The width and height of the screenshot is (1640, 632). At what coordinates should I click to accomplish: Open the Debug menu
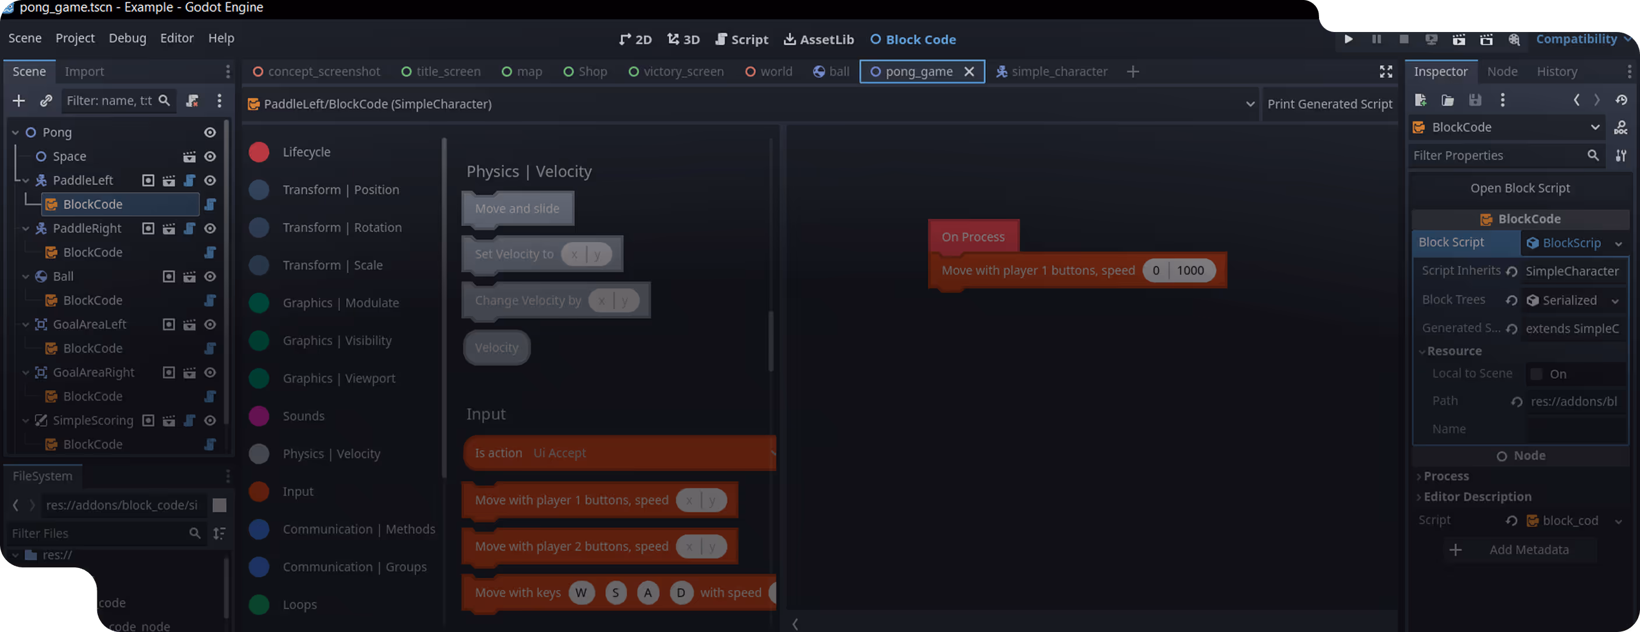tap(128, 38)
